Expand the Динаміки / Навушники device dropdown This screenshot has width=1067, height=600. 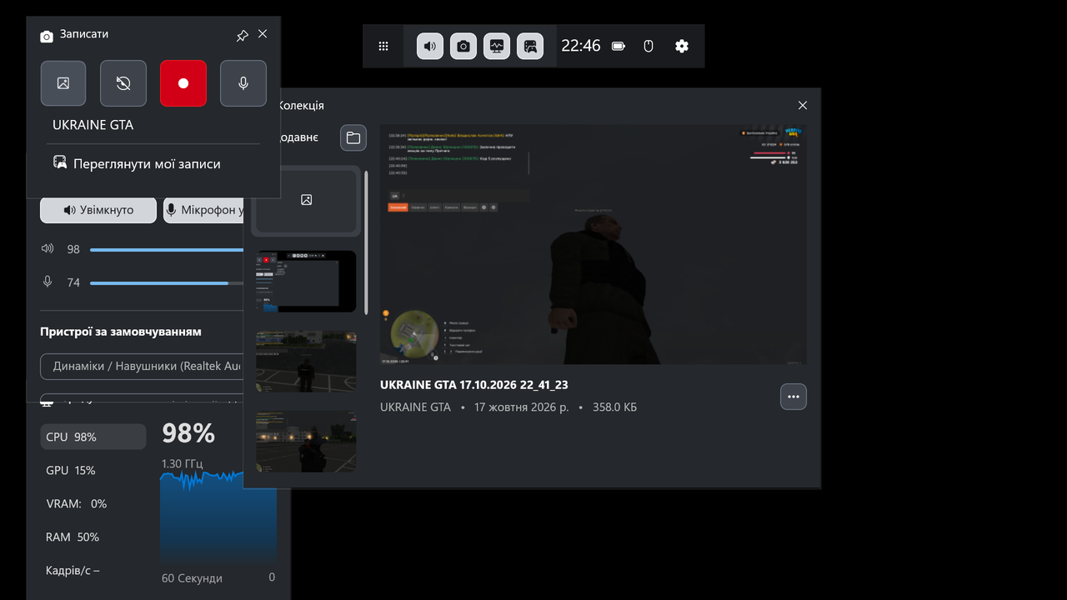(x=142, y=366)
